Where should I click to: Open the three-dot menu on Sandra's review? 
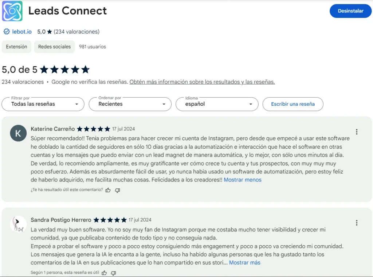click(357, 223)
